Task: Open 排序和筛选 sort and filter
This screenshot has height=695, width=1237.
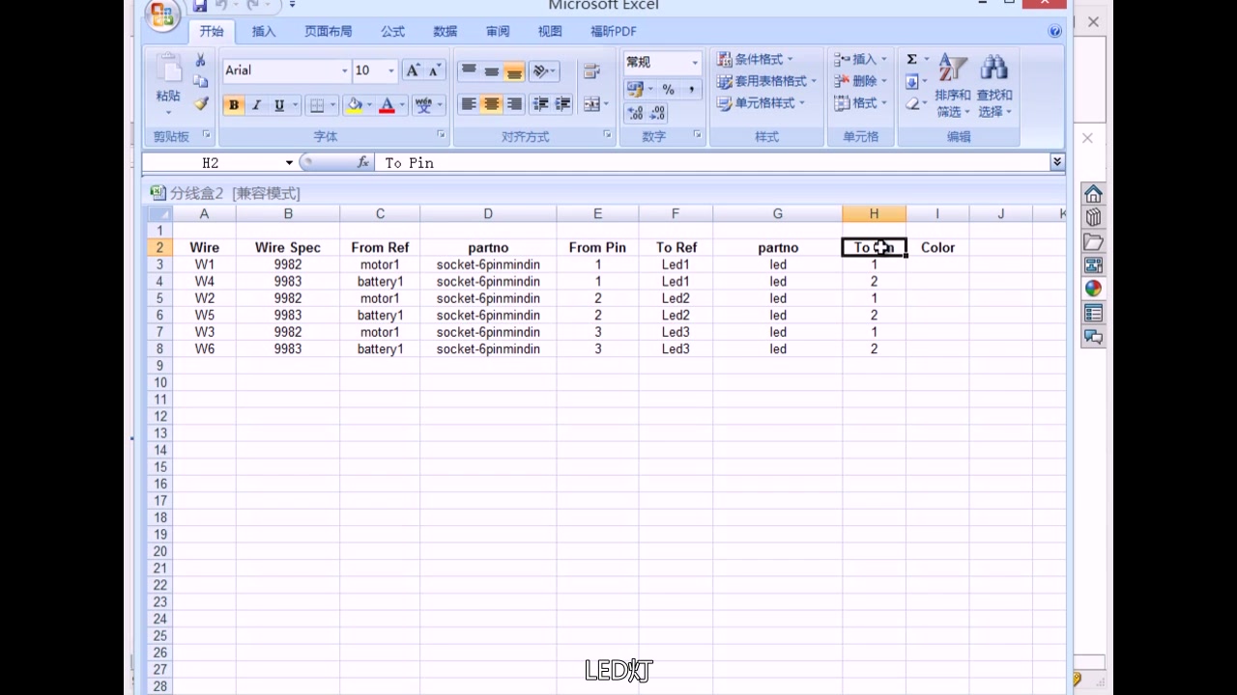Action: click(953, 86)
